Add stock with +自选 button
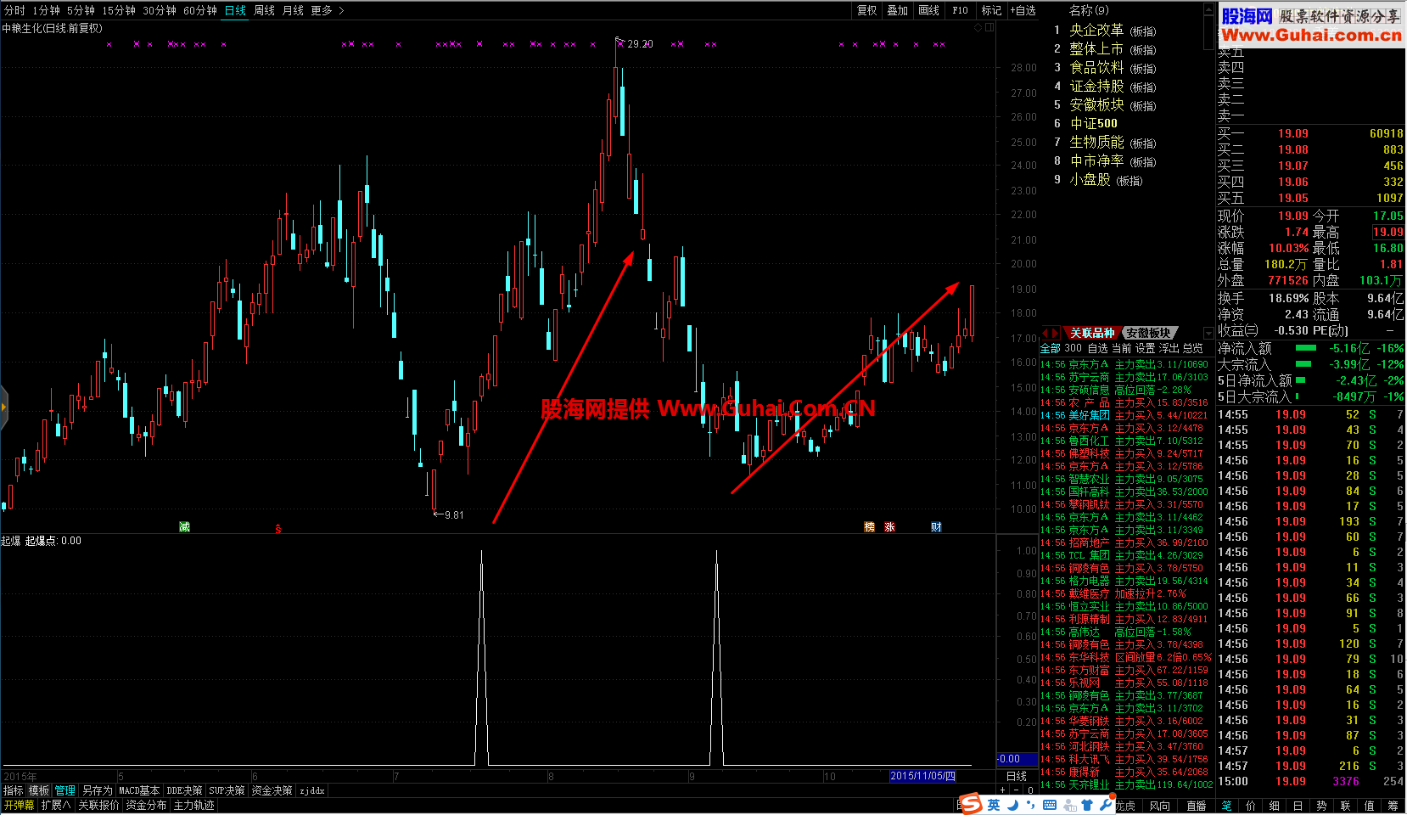The image size is (1407, 815). pos(1023,10)
